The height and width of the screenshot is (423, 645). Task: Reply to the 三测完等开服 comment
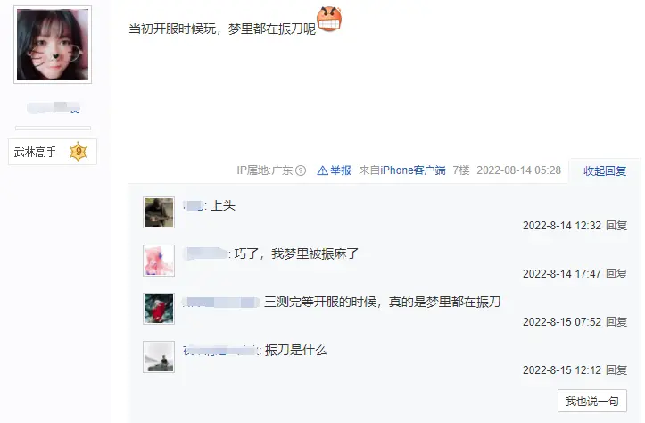[x=616, y=322]
